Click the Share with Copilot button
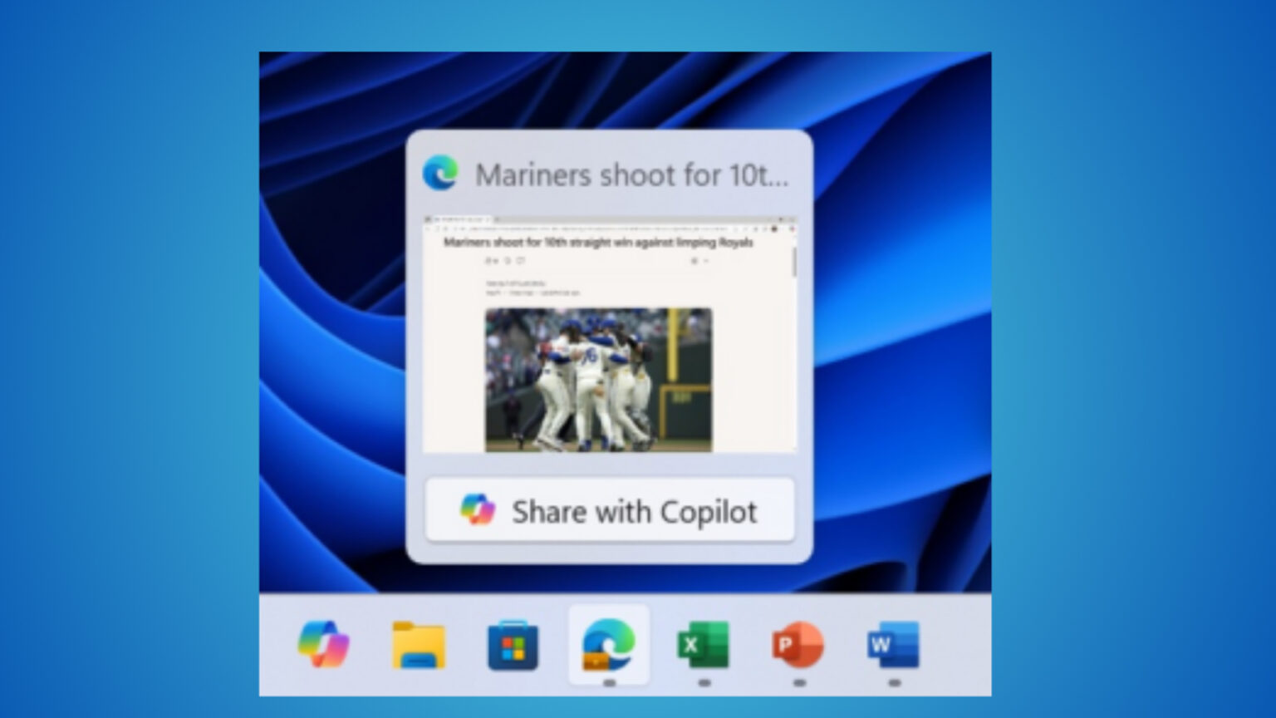The height and width of the screenshot is (718, 1276). (x=610, y=511)
